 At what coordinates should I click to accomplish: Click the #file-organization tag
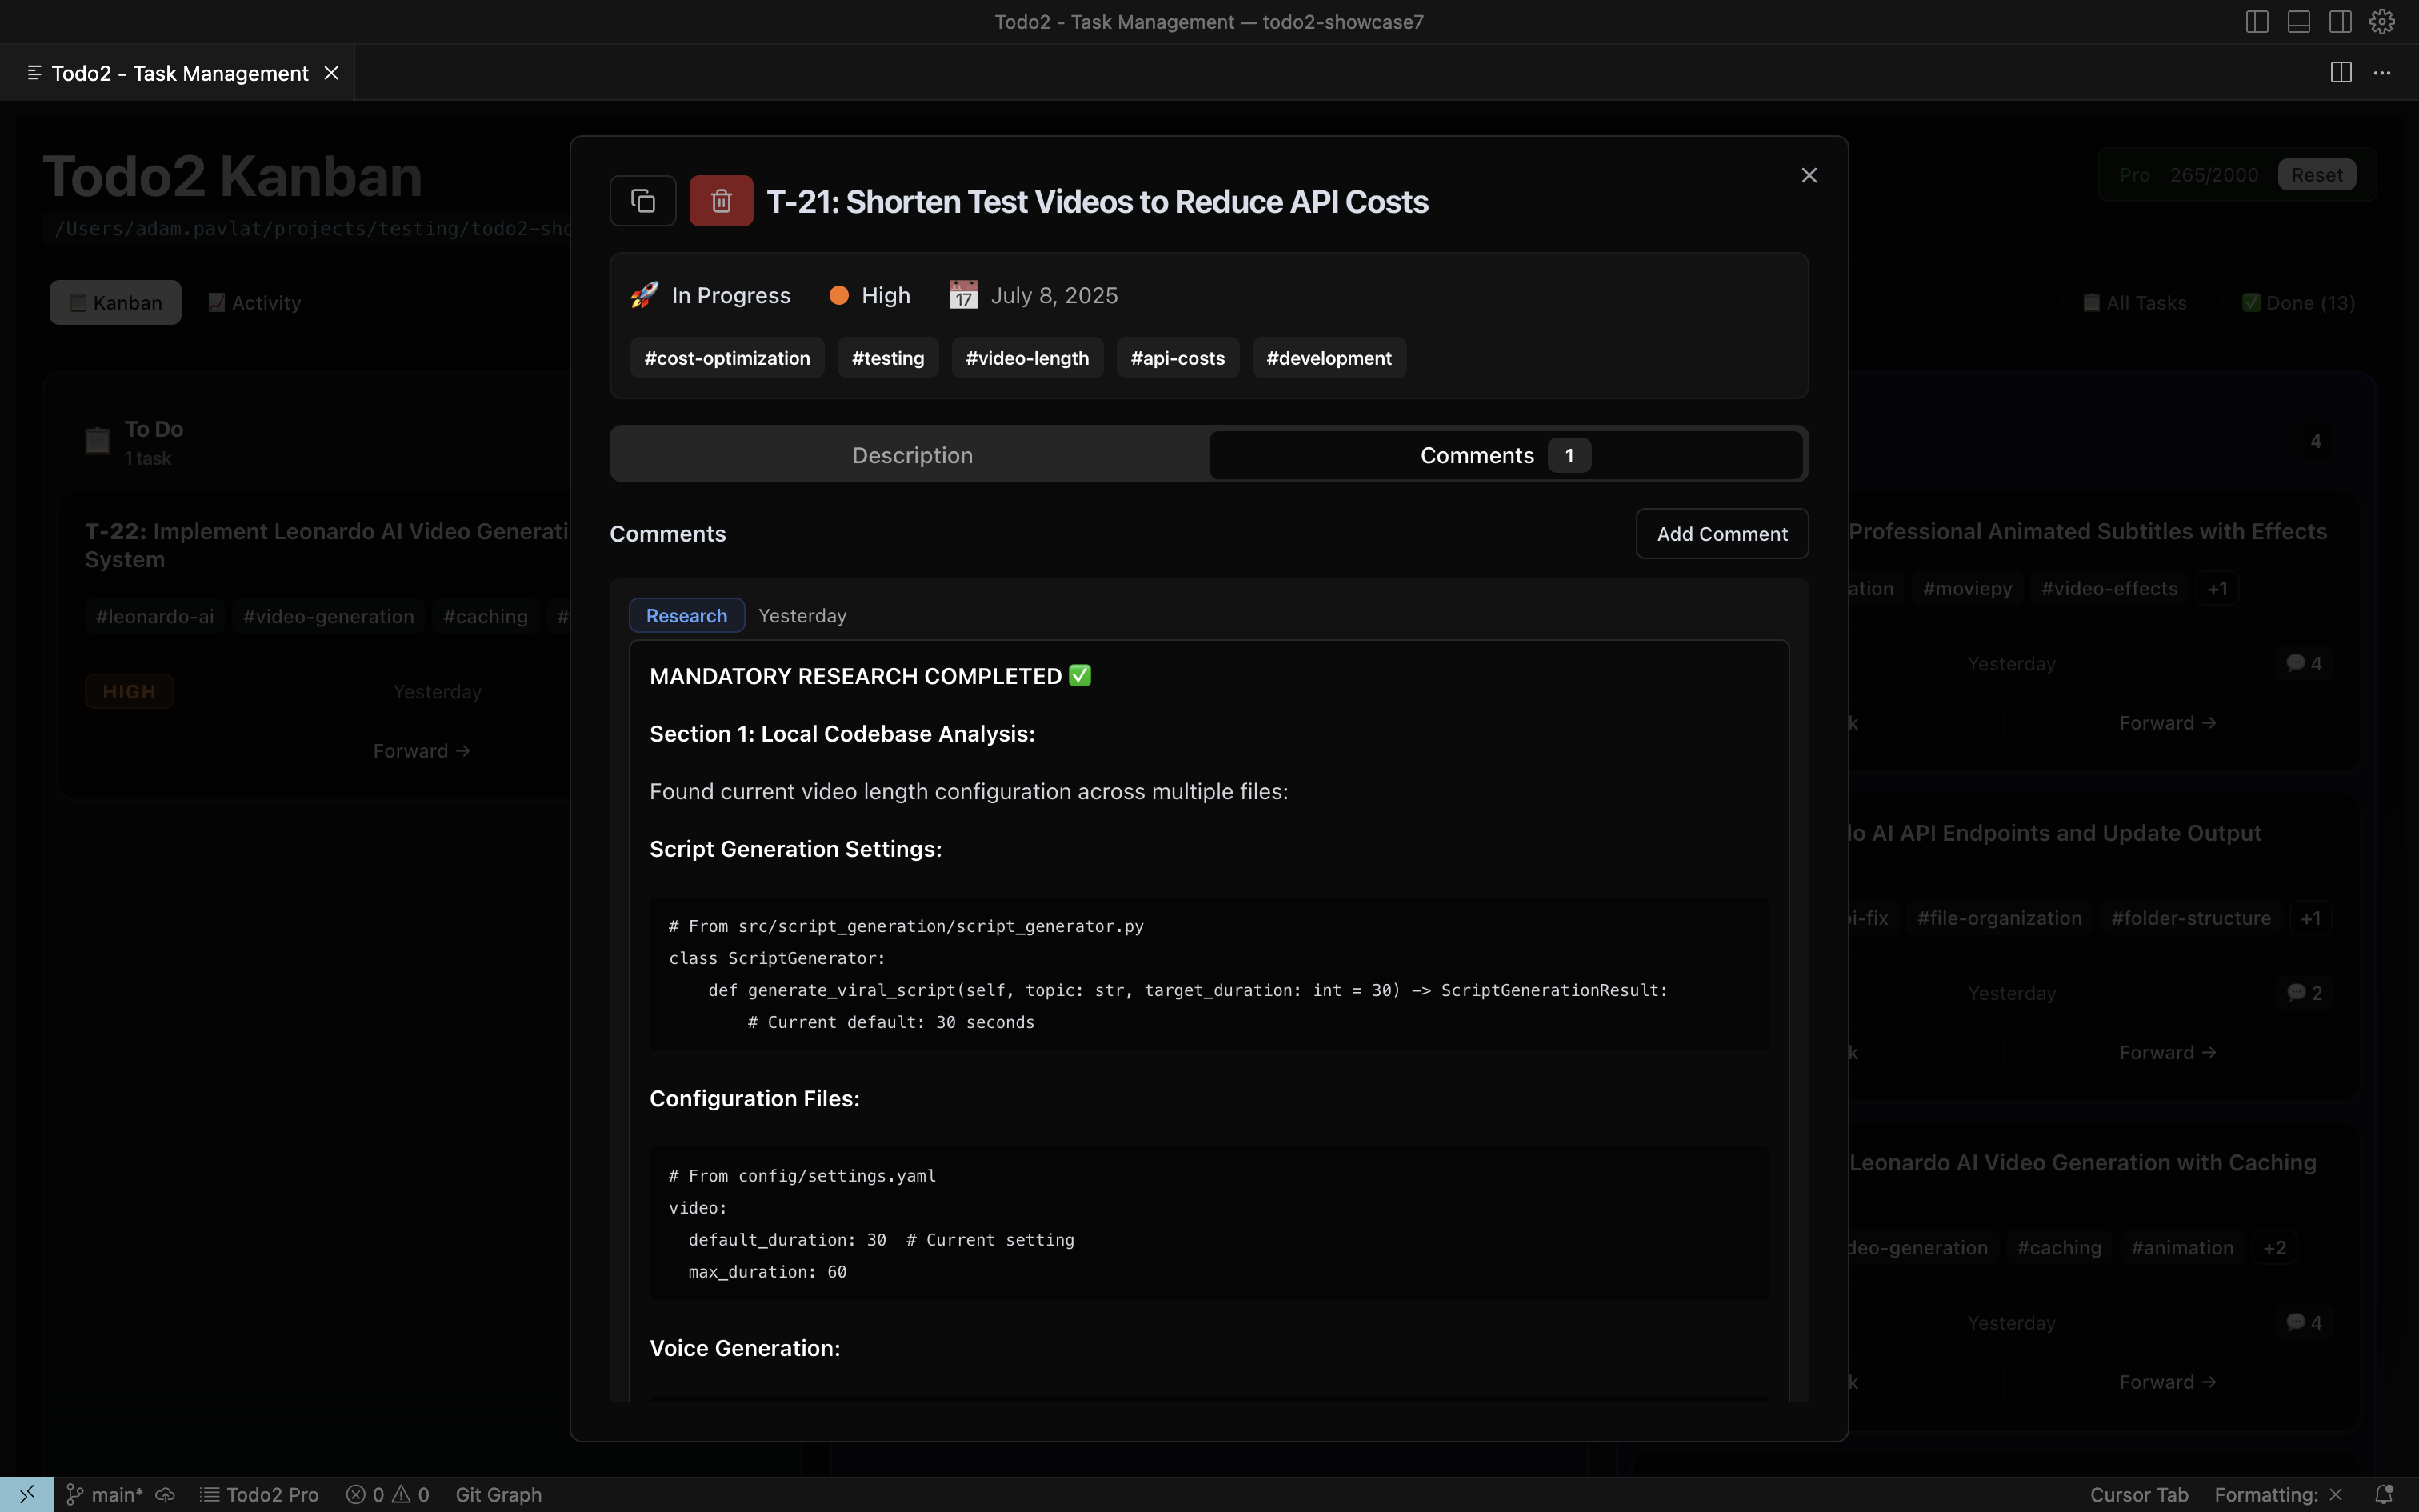coord(1998,918)
